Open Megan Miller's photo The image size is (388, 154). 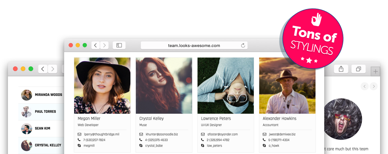click(102, 86)
